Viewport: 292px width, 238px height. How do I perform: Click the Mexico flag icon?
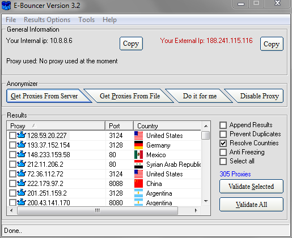138,155
